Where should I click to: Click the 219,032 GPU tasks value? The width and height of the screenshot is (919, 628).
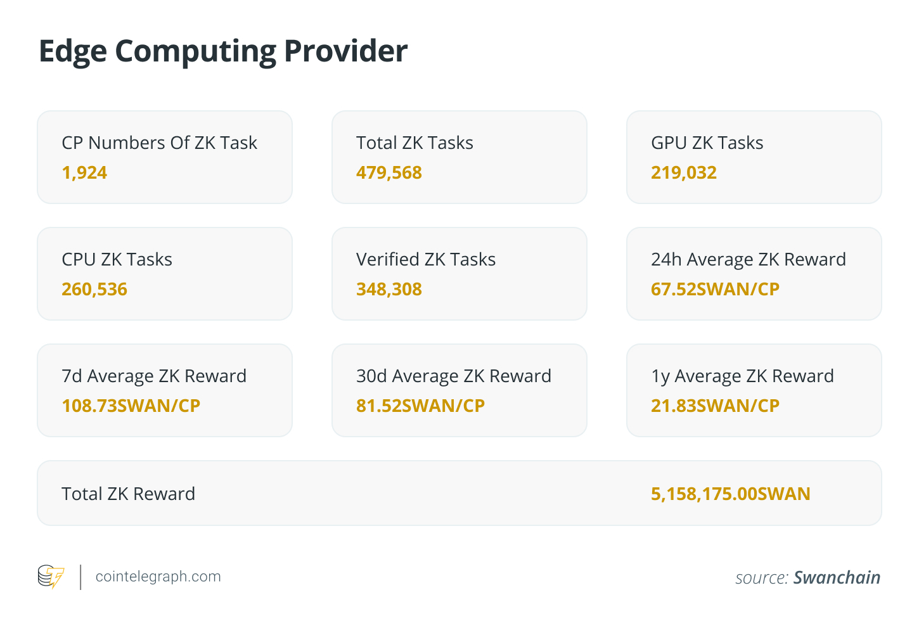point(684,172)
